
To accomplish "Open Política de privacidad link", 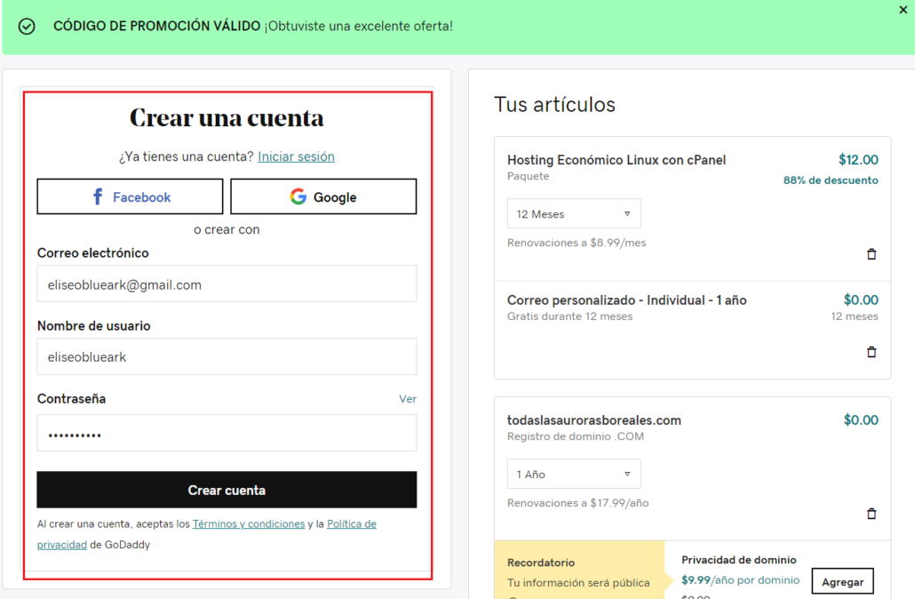I will coord(207,534).
